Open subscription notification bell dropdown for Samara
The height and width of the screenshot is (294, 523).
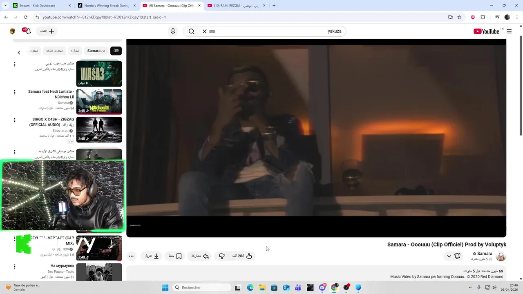[x=454, y=256]
